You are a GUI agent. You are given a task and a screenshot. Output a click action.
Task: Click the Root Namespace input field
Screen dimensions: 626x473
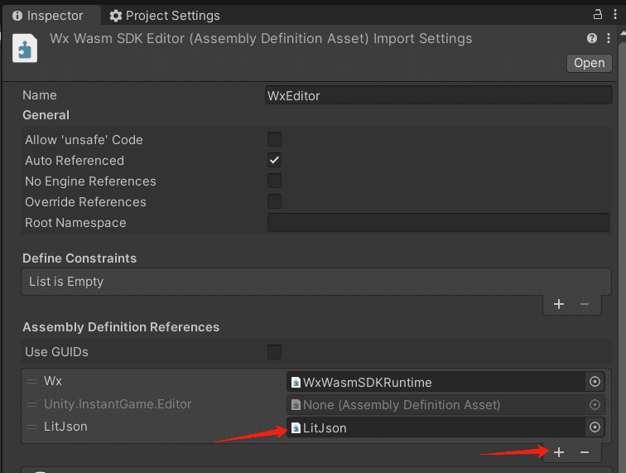(438, 223)
